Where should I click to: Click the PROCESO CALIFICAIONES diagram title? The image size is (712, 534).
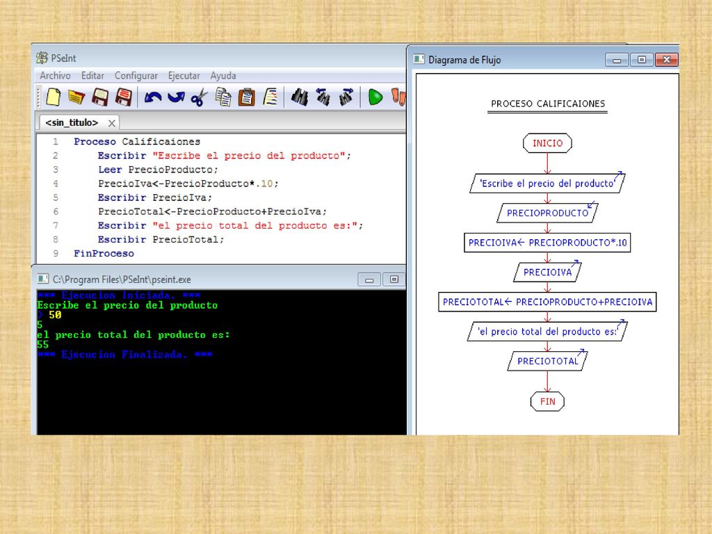[548, 104]
